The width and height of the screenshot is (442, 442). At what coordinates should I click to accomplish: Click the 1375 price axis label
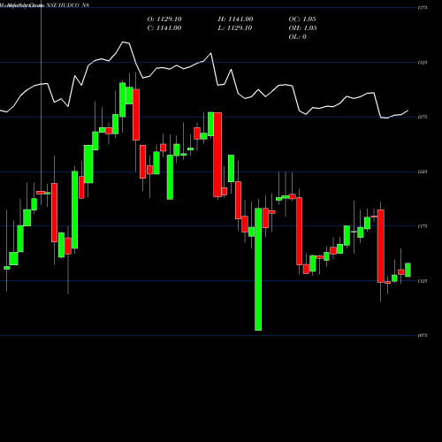pyautogui.click(x=423, y=8)
